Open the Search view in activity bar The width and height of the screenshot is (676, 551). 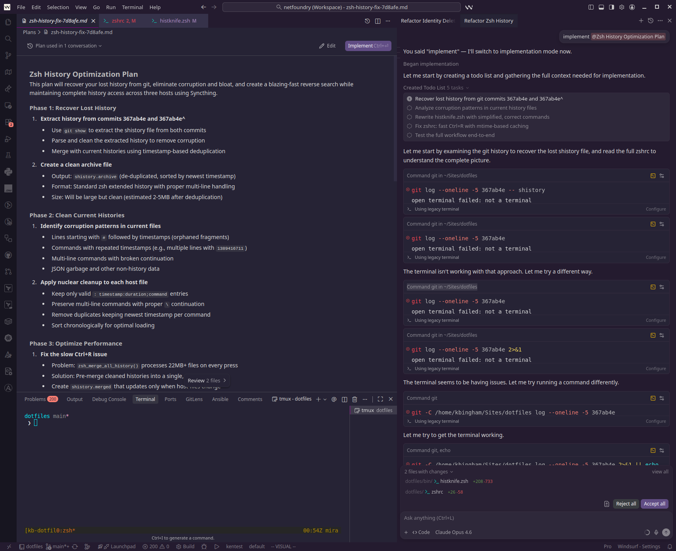click(8, 39)
